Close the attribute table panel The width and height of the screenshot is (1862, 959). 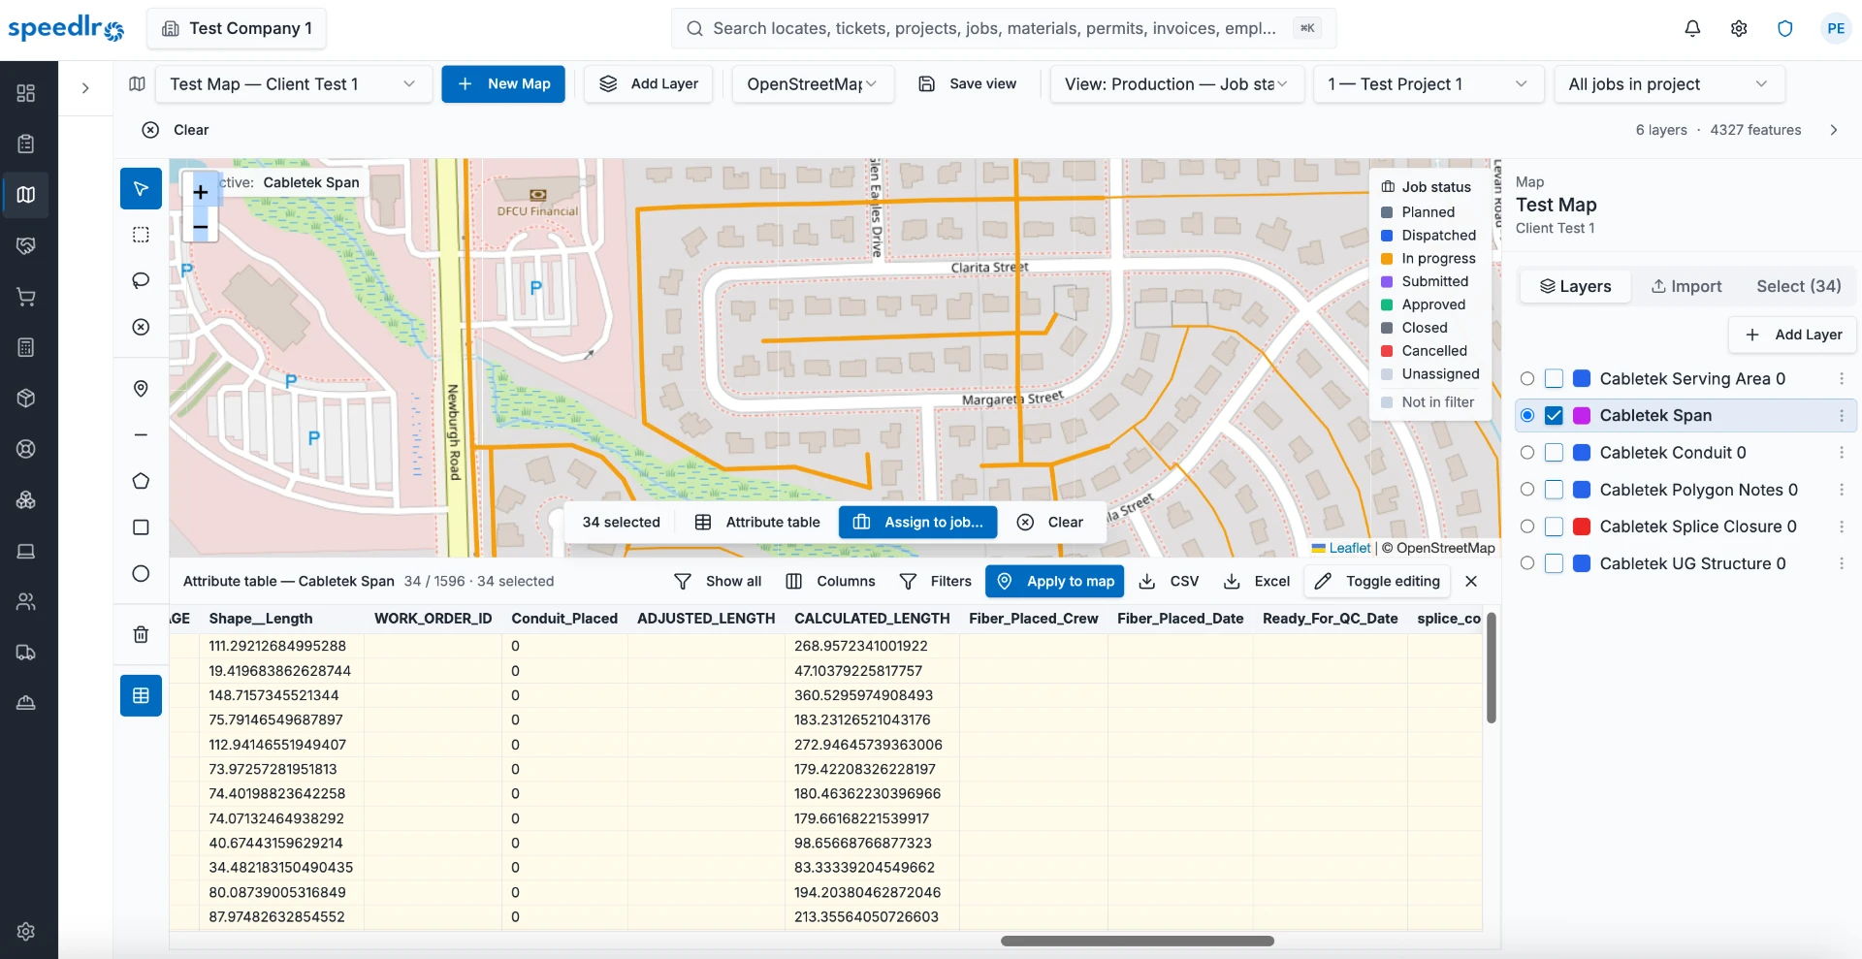(1471, 581)
